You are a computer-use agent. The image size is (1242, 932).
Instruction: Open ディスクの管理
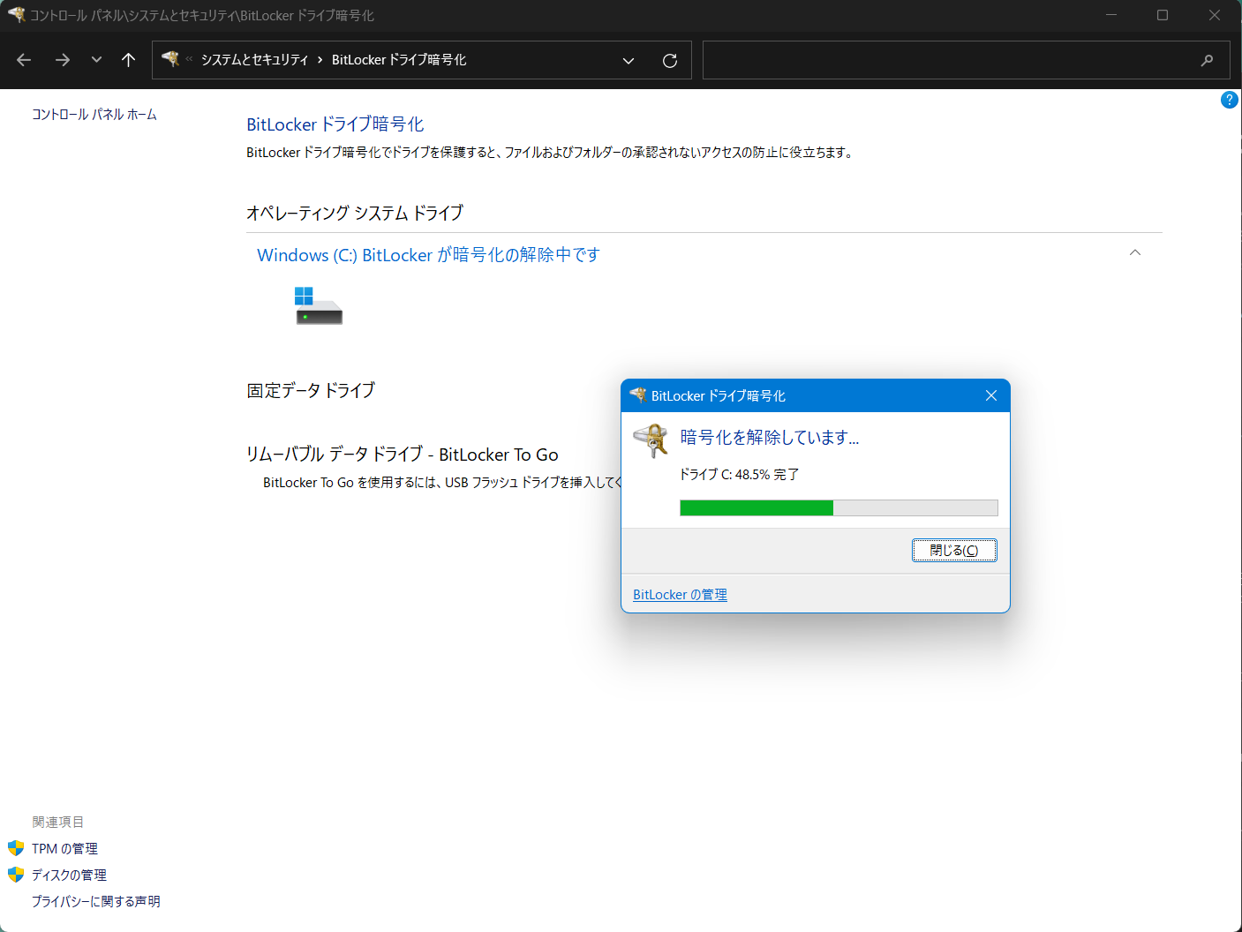69,876
